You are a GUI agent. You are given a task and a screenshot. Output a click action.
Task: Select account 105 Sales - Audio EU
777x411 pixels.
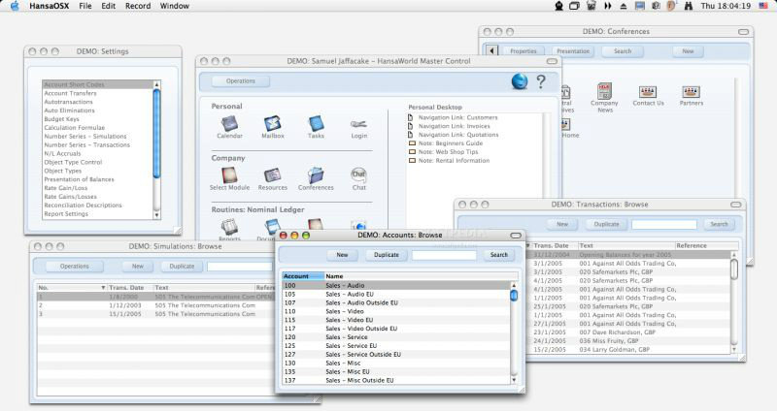coord(396,294)
